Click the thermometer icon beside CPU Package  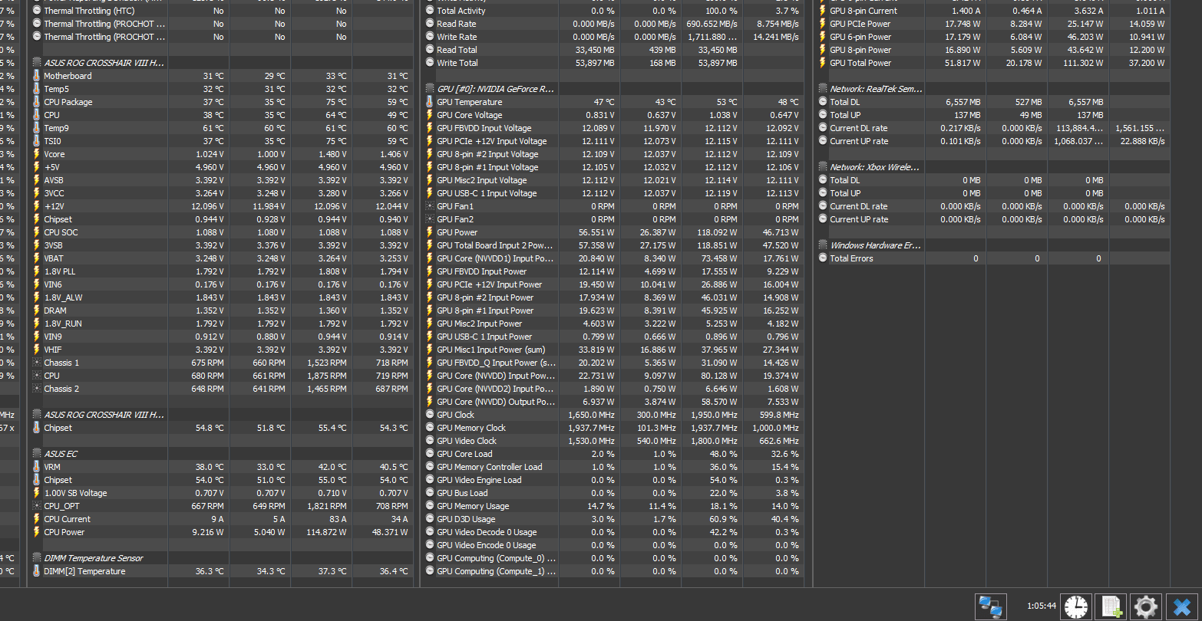click(37, 102)
